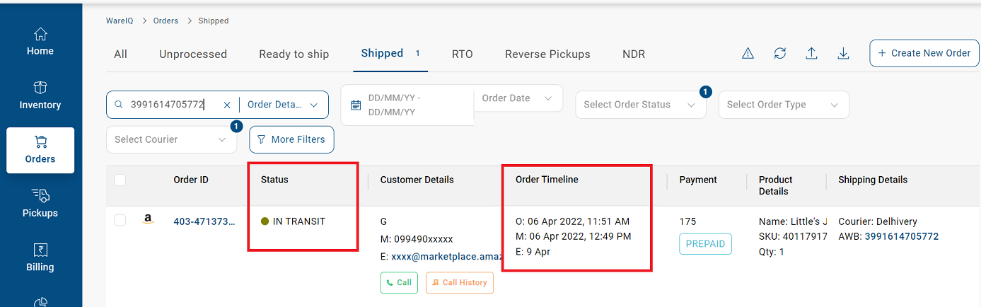The image size is (981, 307).
Task: Click the date range input field
Action: coord(407,105)
